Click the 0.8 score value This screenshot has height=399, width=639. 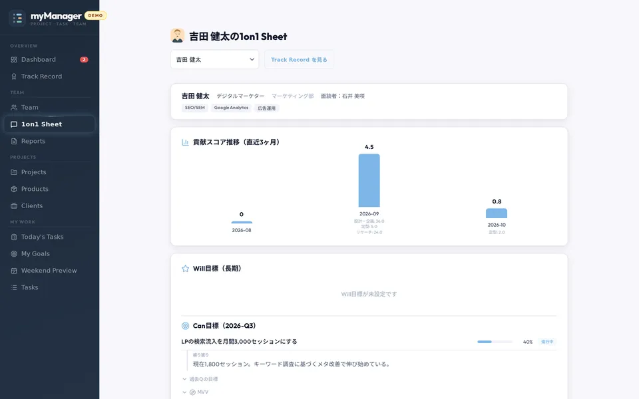tap(497, 201)
